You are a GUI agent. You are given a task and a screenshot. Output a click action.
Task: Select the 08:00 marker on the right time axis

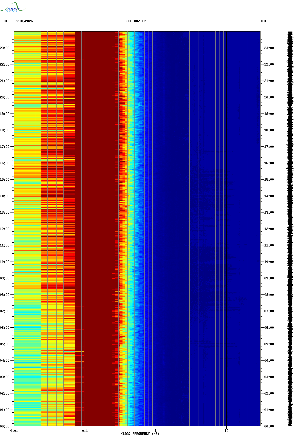pos(269,295)
